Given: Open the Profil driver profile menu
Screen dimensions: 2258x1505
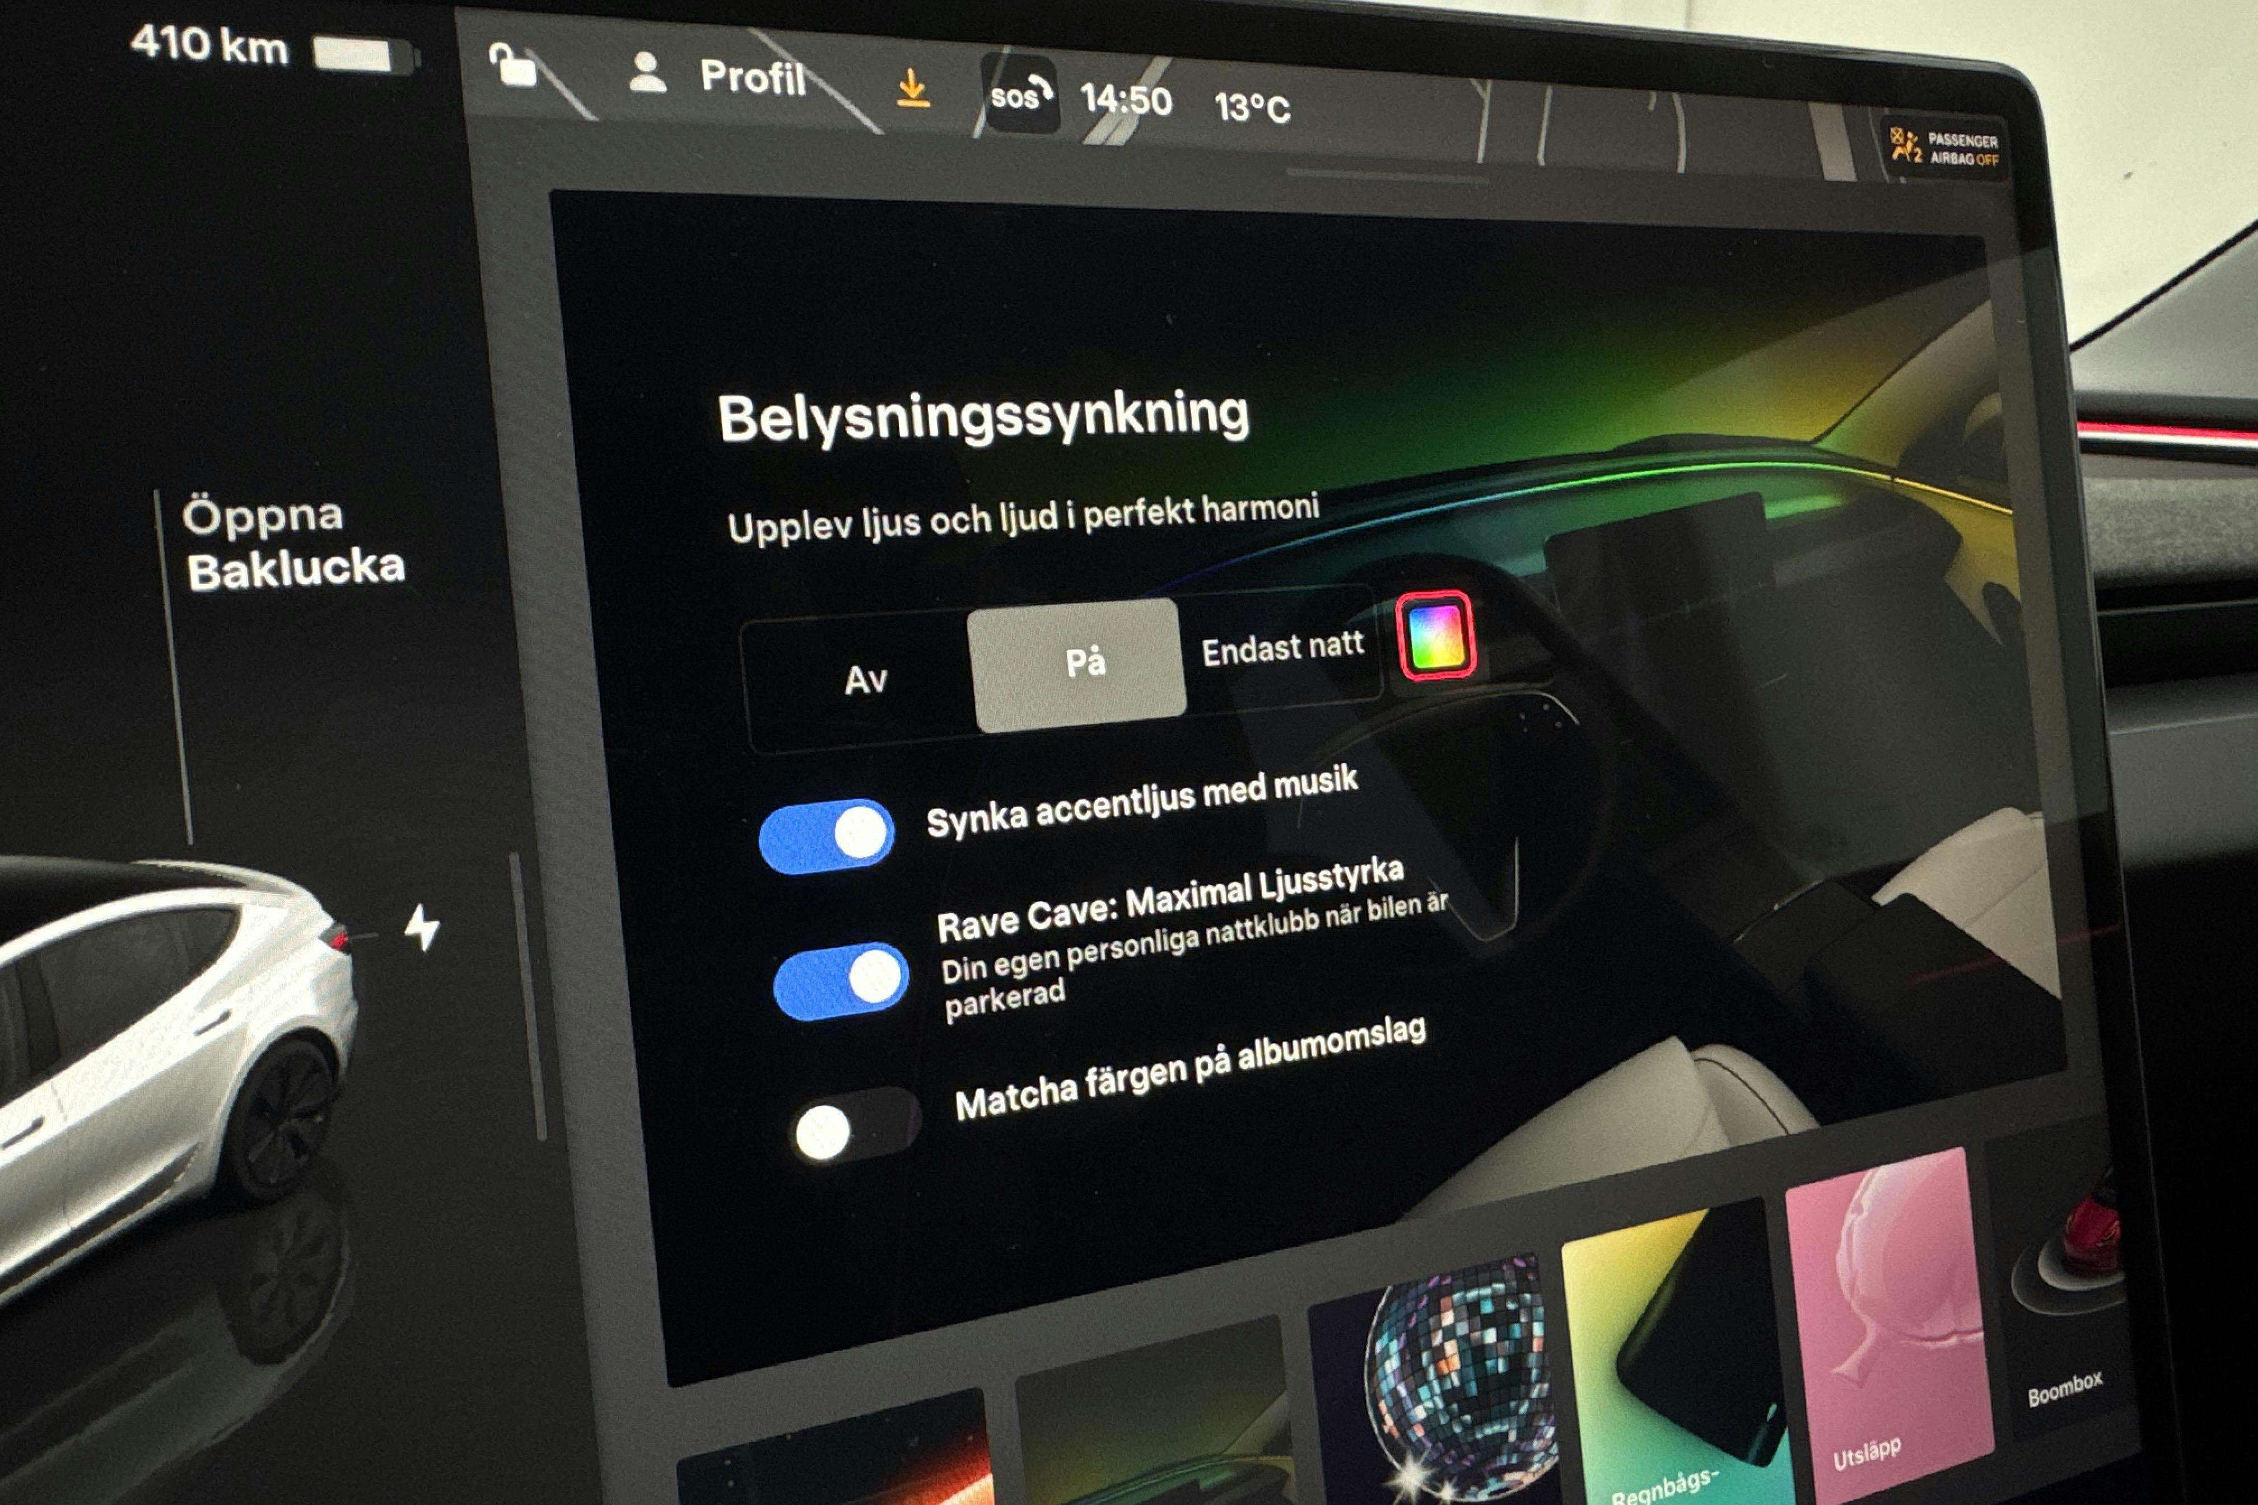Looking at the screenshot, I should pos(716,75).
